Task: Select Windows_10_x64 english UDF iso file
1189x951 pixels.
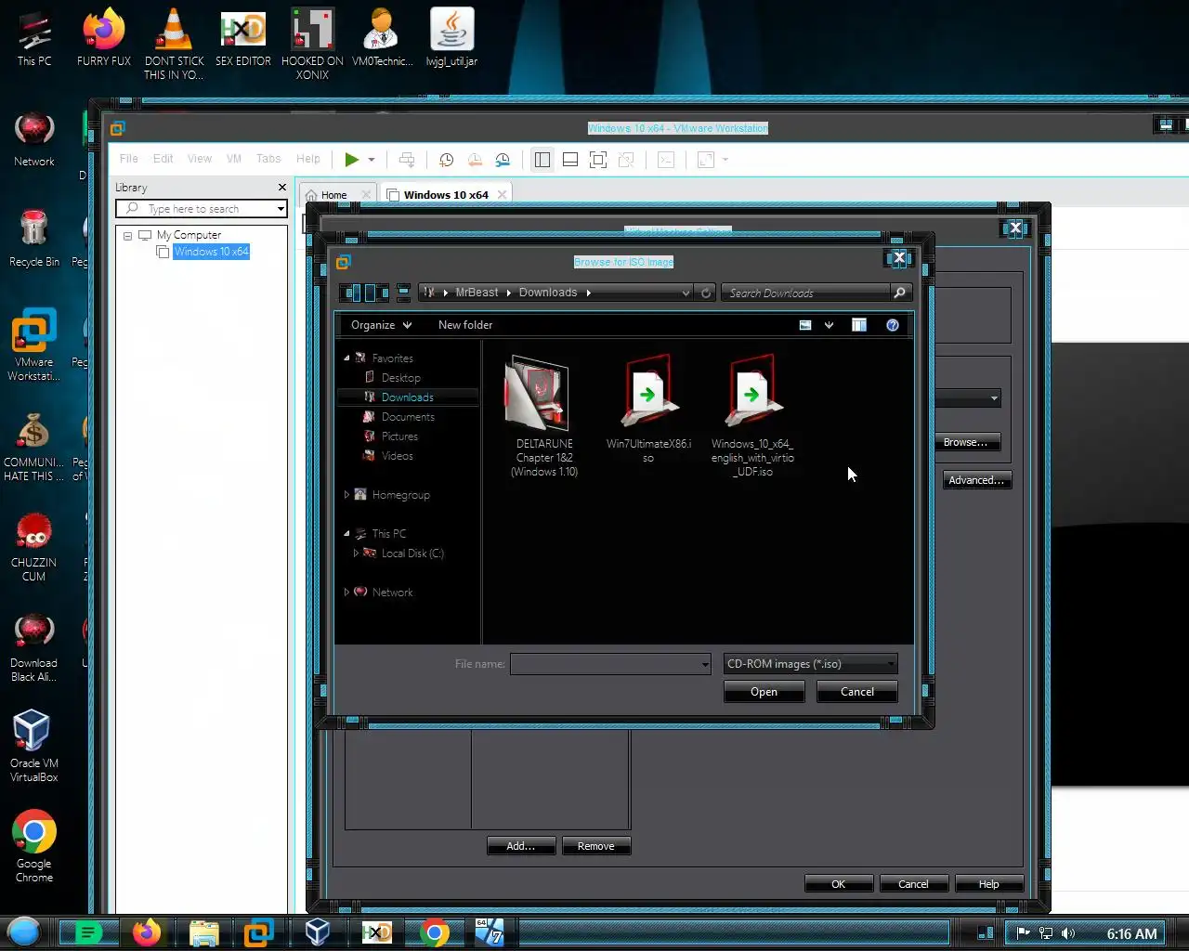Action: 752,415
